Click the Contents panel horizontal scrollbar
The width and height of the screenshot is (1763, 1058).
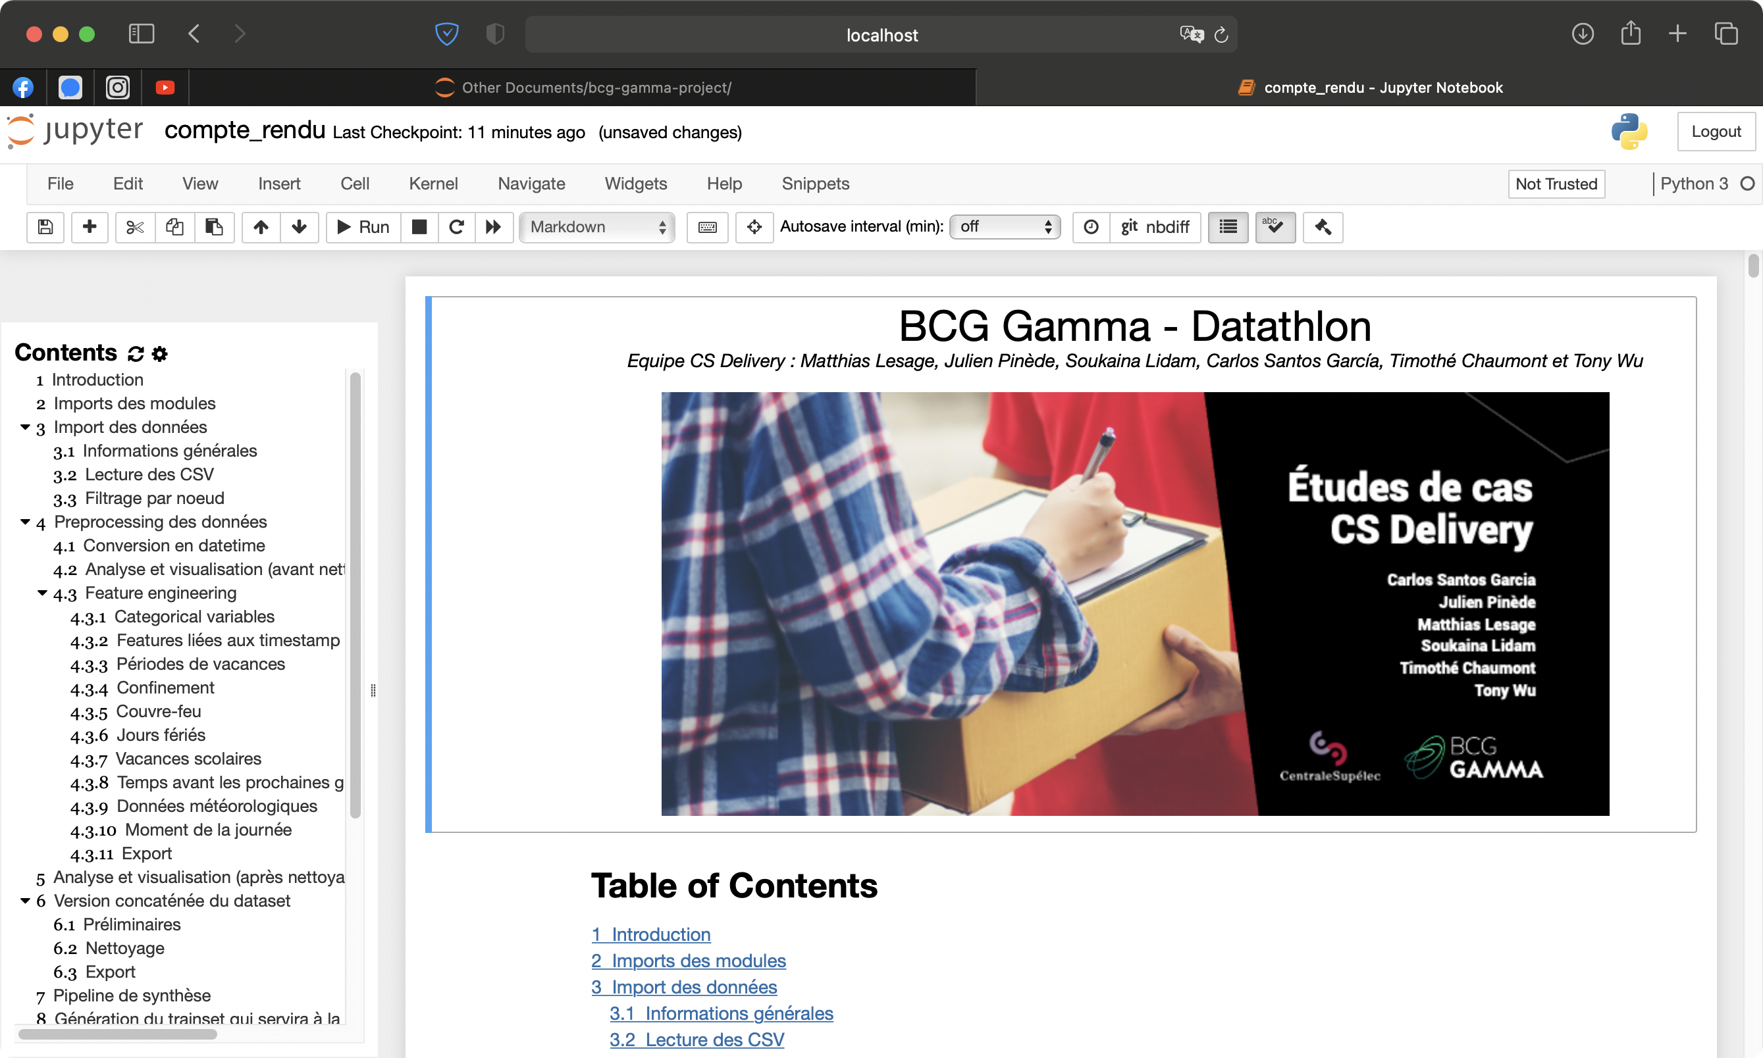(118, 1033)
